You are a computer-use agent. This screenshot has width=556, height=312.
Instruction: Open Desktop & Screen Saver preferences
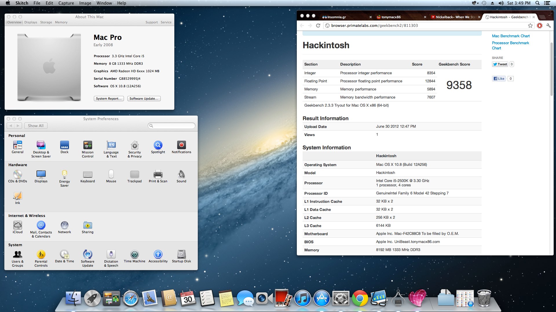click(41, 149)
